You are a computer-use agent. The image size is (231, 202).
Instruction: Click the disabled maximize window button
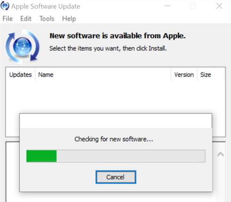pyautogui.click(x=193, y=6)
